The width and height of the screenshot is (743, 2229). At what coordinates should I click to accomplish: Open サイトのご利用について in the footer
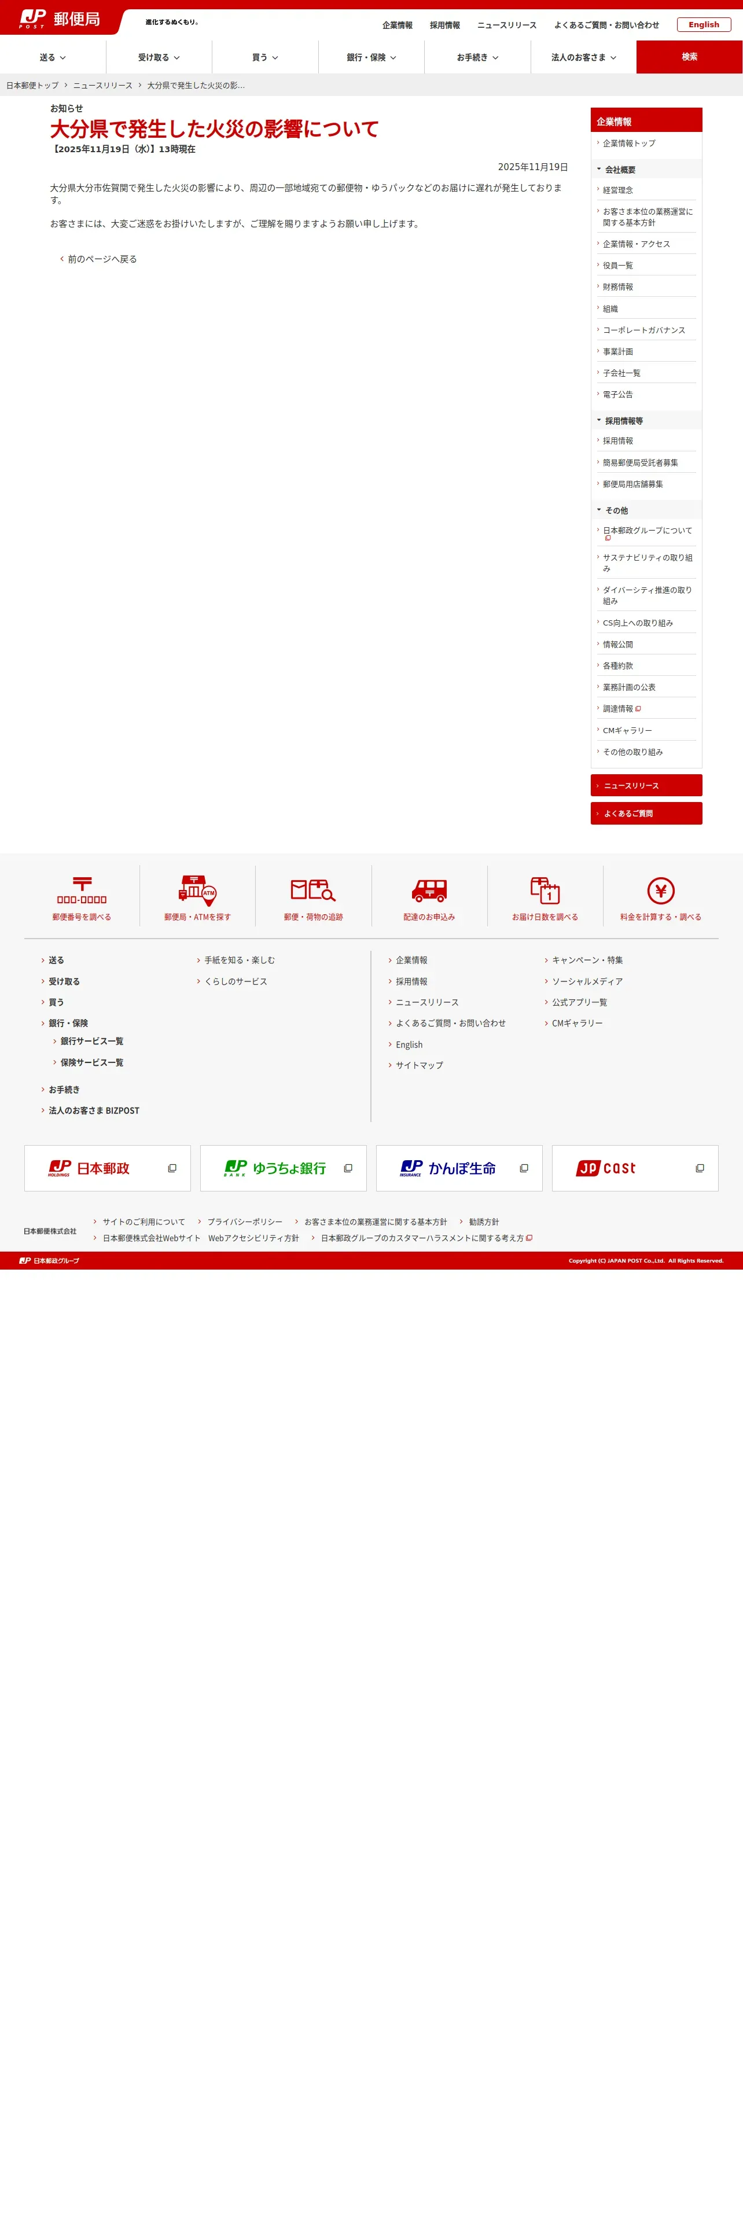click(x=144, y=1222)
